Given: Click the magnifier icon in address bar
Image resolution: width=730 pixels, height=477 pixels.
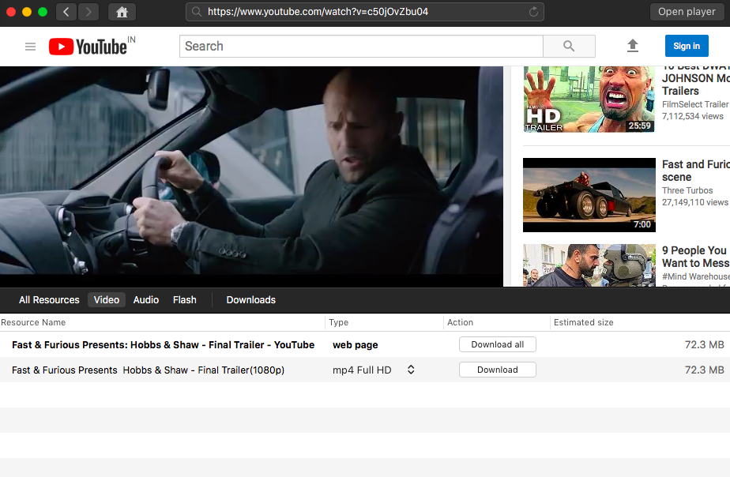Looking at the screenshot, I should click(x=197, y=12).
